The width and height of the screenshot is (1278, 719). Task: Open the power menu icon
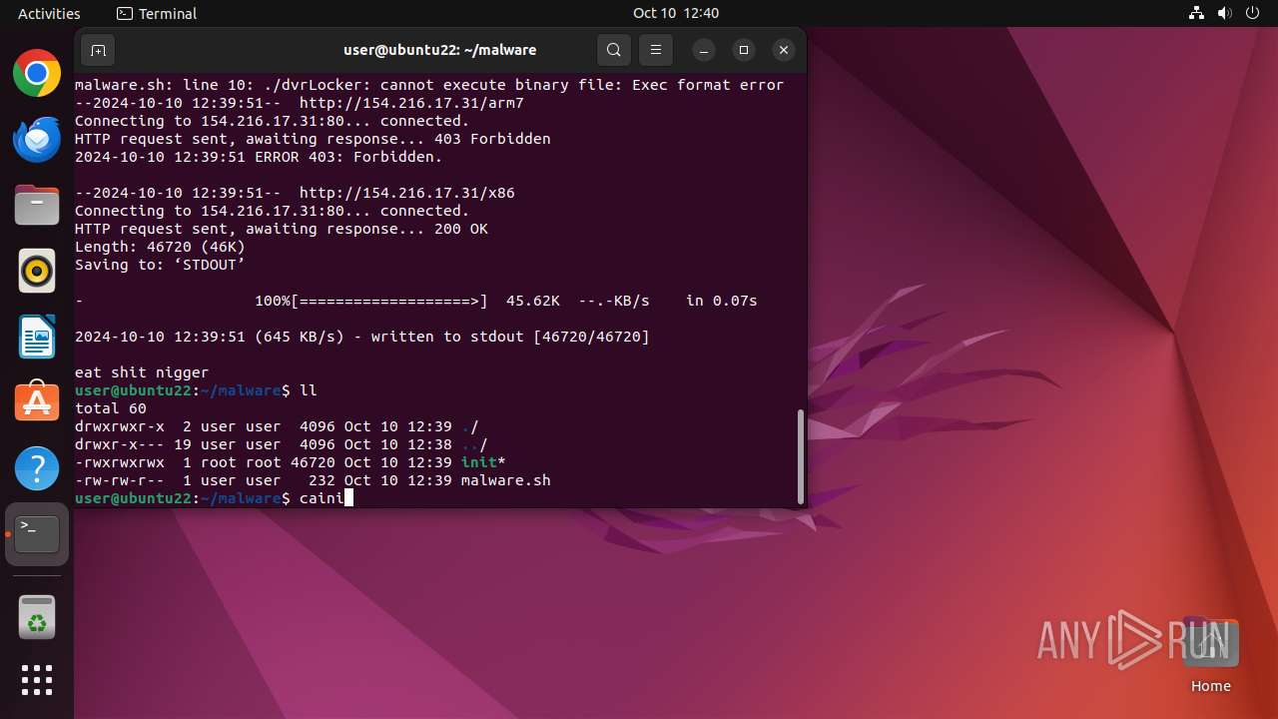[1252, 13]
